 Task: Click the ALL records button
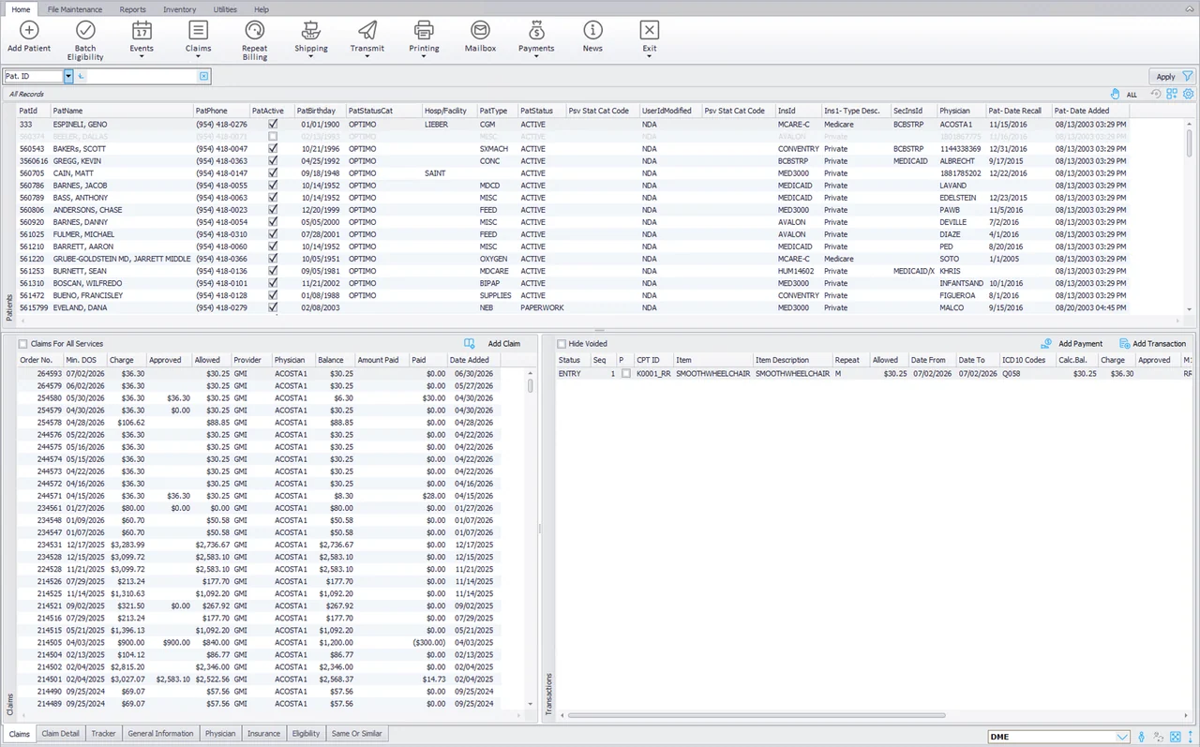pyautogui.click(x=1132, y=95)
